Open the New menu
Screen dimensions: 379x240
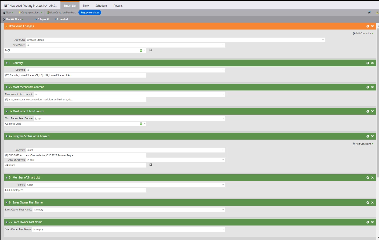point(8,13)
